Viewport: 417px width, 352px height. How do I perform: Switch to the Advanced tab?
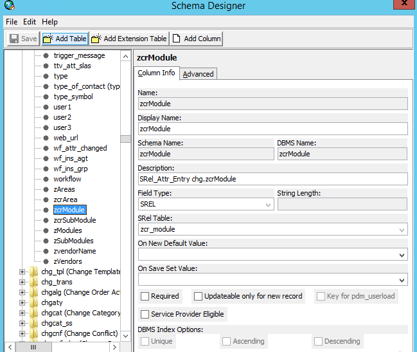pyautogui.click(x=198, y=74)
